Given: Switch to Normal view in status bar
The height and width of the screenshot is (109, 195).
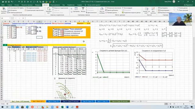Looking at the screenshot, I should click(x=166, y=104).
